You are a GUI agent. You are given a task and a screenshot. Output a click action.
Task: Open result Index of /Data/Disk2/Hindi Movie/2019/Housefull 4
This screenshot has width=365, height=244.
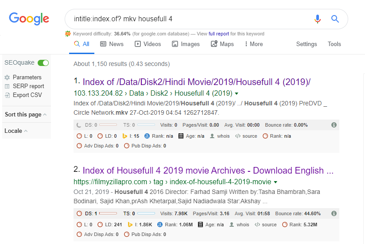point(197,82)
